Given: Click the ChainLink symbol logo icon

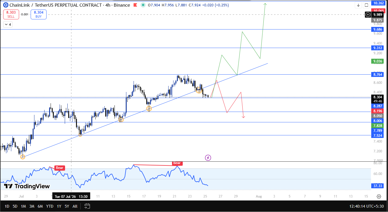Looking at the screenshot, I should coord(5,5).
